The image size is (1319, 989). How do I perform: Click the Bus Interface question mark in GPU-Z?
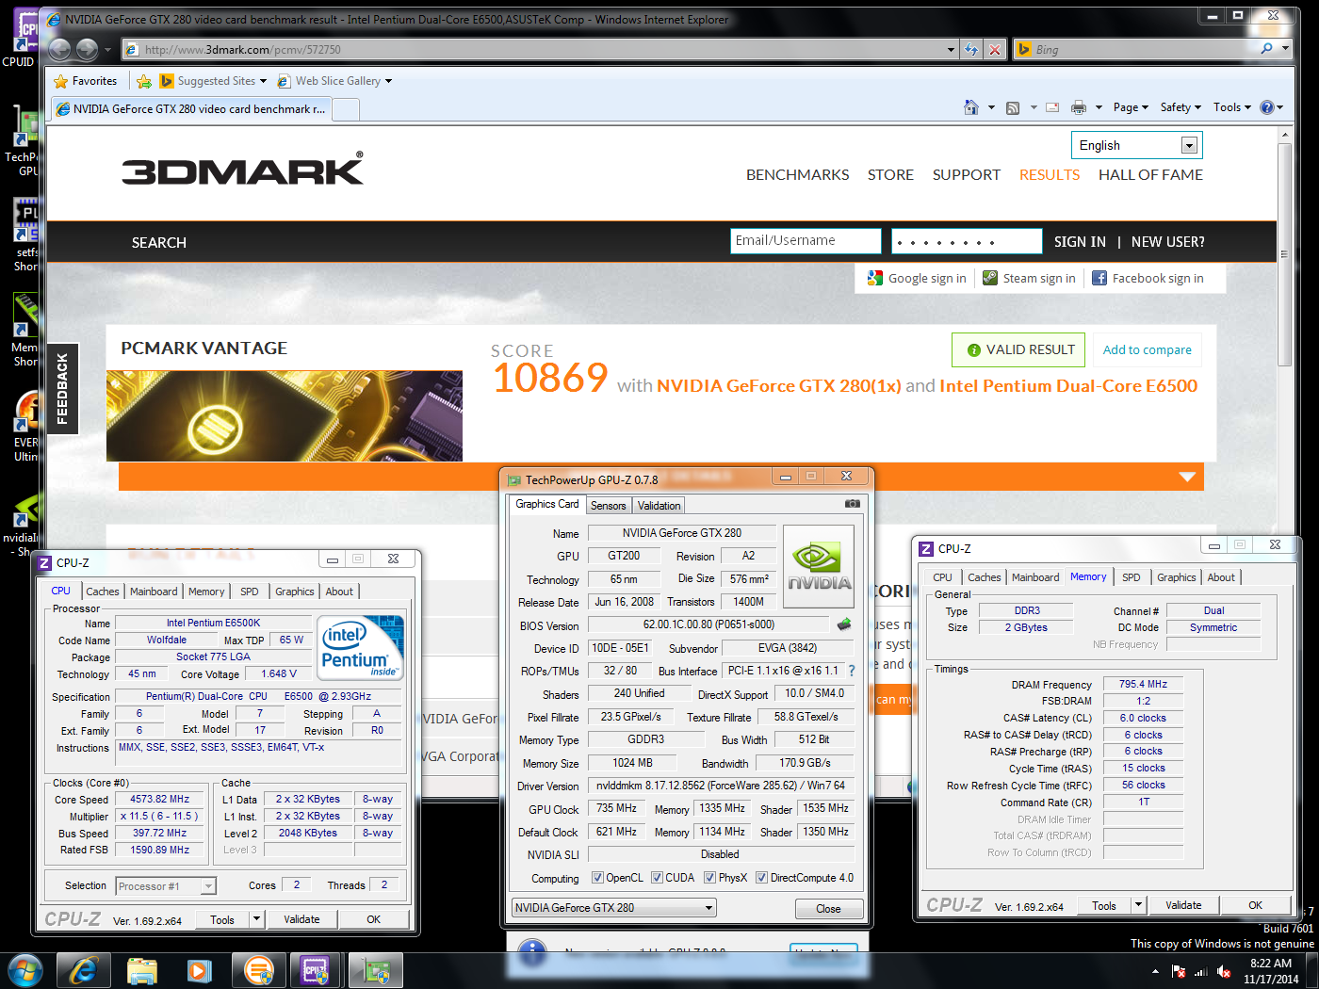pyautogui.click(x=852, y=671)
